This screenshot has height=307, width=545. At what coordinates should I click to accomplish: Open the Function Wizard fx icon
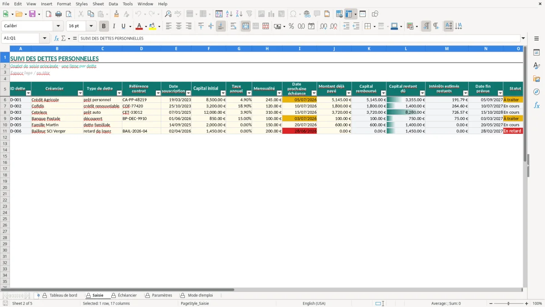click(56, 39)
